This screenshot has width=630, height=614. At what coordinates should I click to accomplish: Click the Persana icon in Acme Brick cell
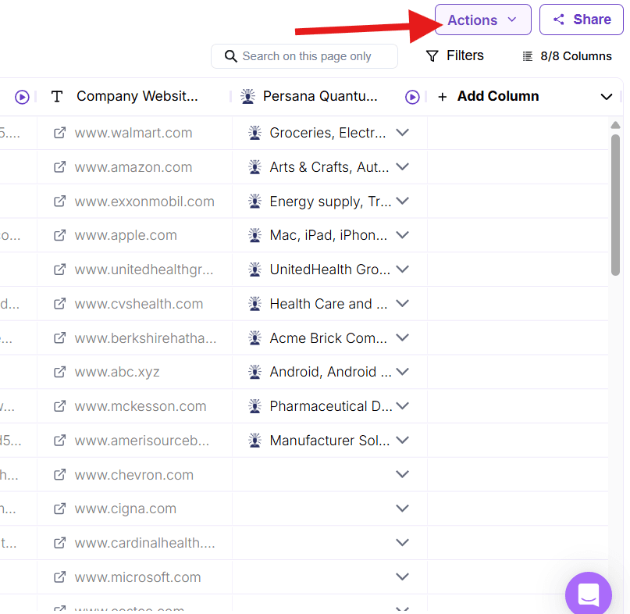[x=254, y=337]
